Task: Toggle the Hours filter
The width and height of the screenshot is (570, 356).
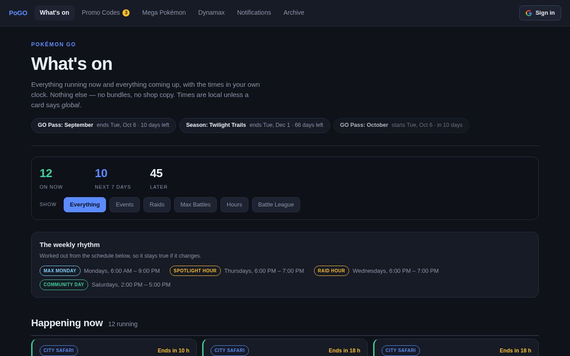Action: [234, 205]
